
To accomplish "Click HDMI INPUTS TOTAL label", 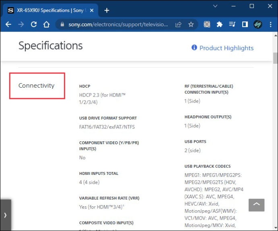I will (x=99, y=173).
